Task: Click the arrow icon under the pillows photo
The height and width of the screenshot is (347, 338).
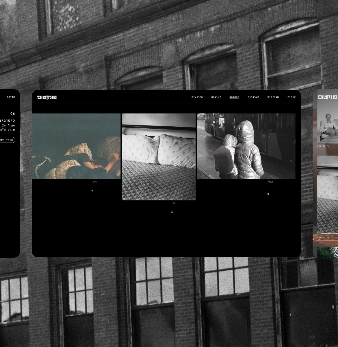Action: 172,212
